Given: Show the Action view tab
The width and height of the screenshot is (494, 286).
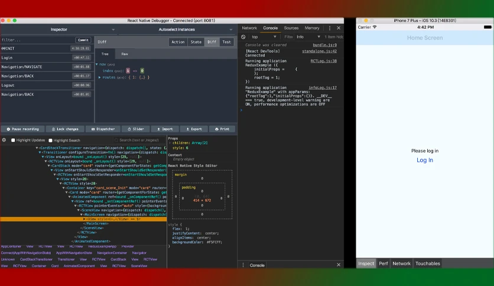Looking at the screenshot, I should click(x=178, y=42).
